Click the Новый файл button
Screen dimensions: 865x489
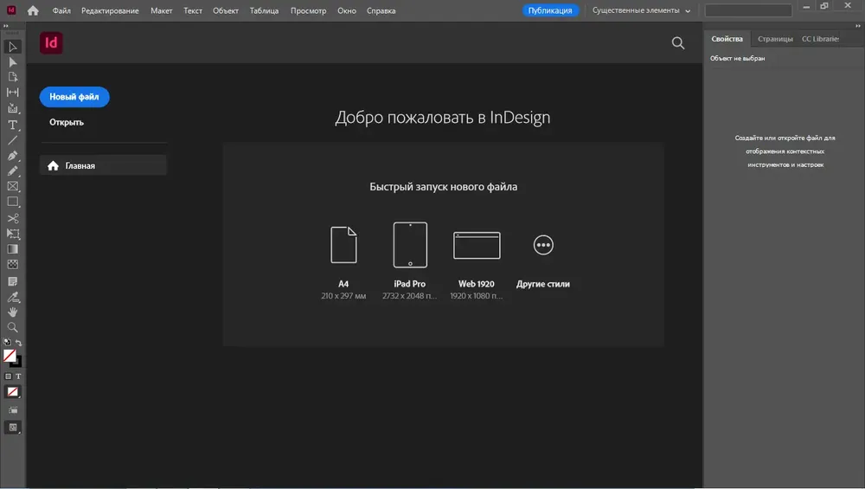[x=74, y=97]
